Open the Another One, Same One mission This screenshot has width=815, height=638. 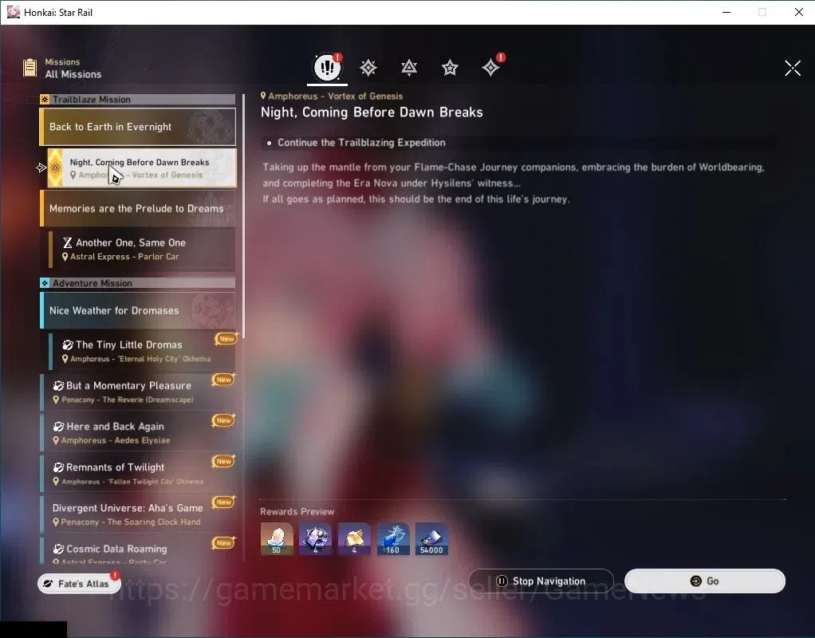(142, 249)
